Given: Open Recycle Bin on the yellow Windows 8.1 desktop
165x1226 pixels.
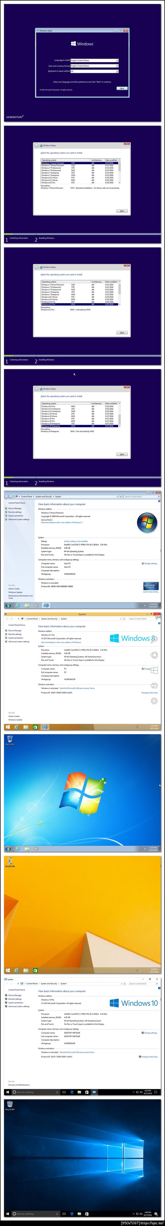Looking at the screenshot, I should 10,862.
